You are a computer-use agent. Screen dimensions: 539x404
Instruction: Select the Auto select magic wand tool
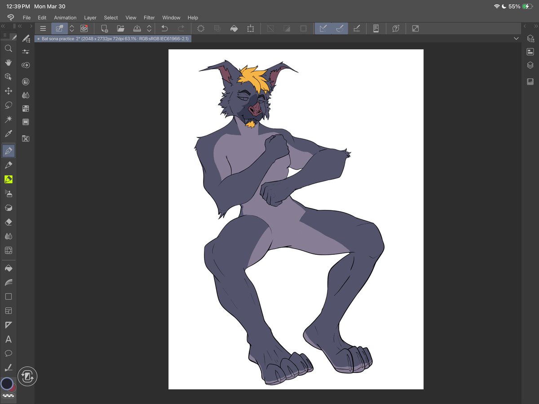pyautogui.click(x=8, y=120)
